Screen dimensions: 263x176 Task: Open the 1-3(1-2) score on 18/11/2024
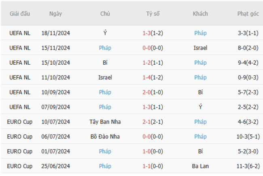point(153,33)
